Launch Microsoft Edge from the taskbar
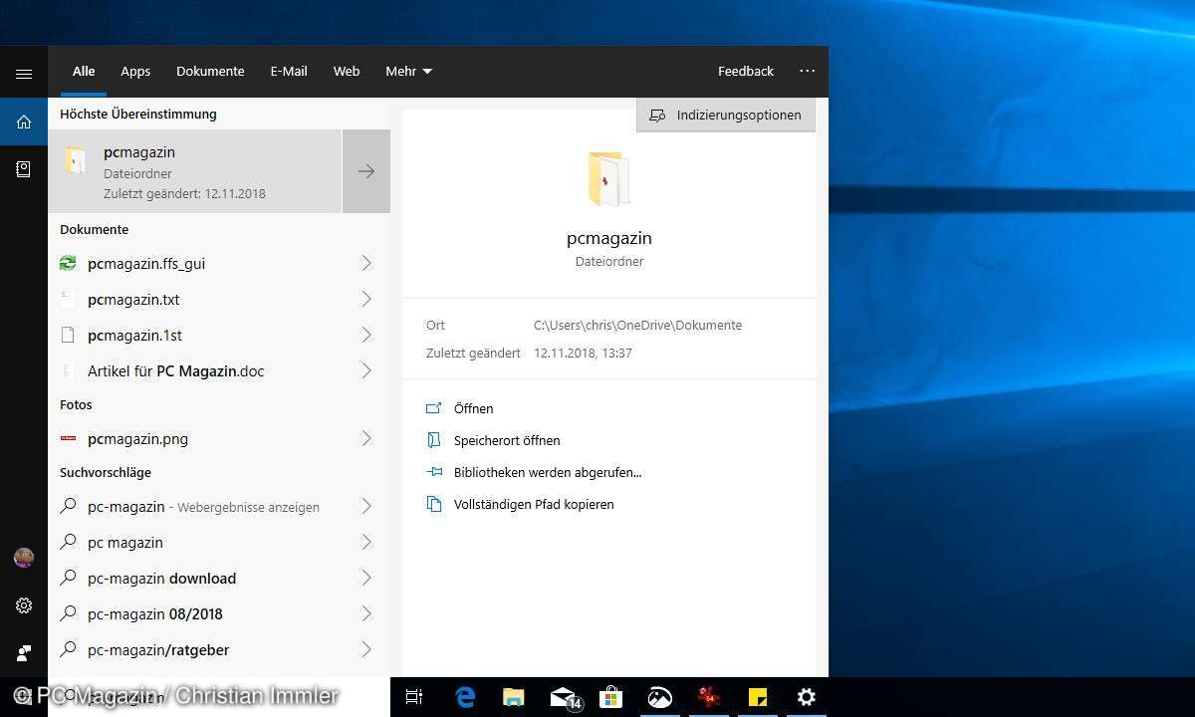 pyautogui.click(x=465, y=697)
